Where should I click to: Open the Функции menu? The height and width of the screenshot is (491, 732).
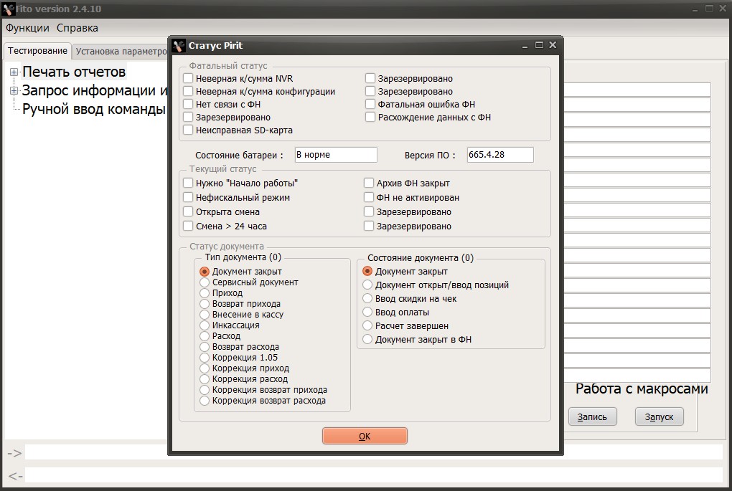[x=27, y=28]
